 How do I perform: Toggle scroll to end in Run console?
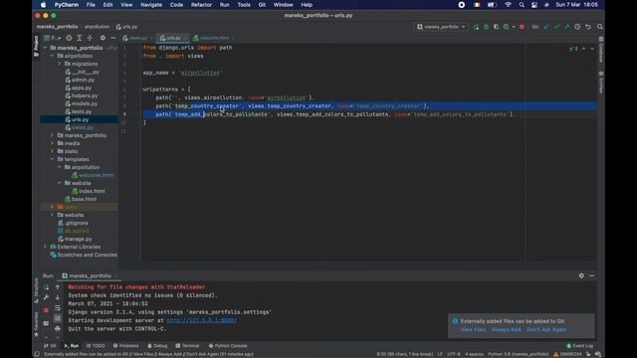pos(58,318)
